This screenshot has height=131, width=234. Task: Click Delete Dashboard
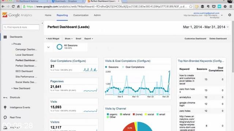(x=218, y=39)
